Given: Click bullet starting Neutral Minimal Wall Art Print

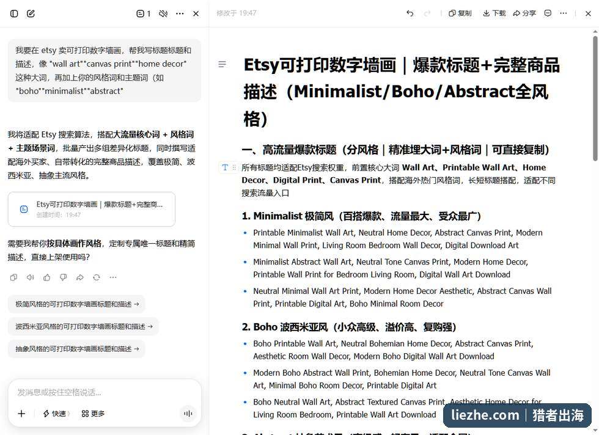Looking at the screenshot, I should [x=402, y=297].
